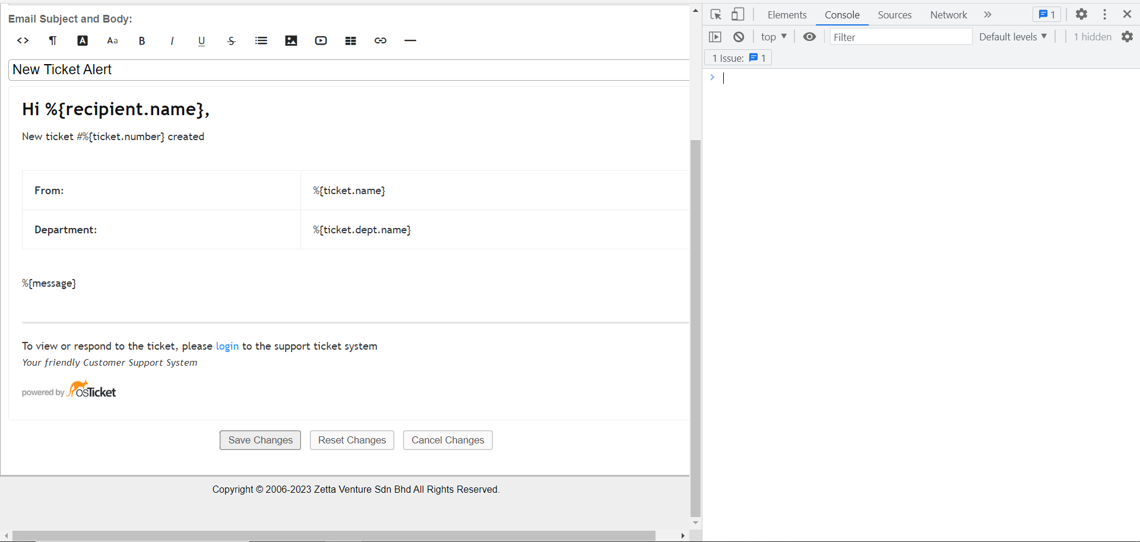This screenshot has height=542, width=1140.
Task: Toggle HTML source code view
Action: tap(23, 40)
